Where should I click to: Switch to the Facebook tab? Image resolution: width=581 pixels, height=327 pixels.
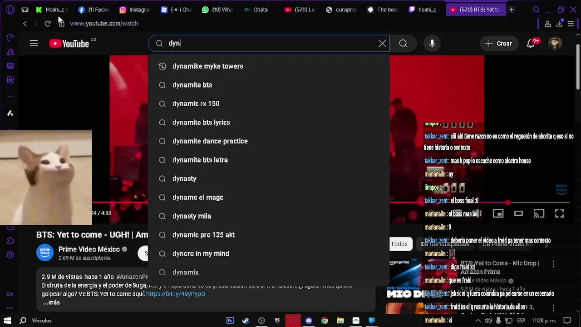click(x=94, y=10)
